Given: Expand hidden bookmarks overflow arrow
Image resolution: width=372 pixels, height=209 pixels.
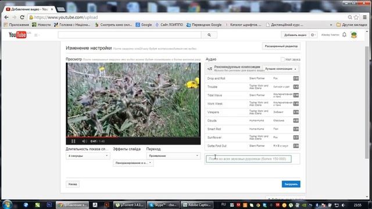Looking at the screenshot, I should (331, 24).
